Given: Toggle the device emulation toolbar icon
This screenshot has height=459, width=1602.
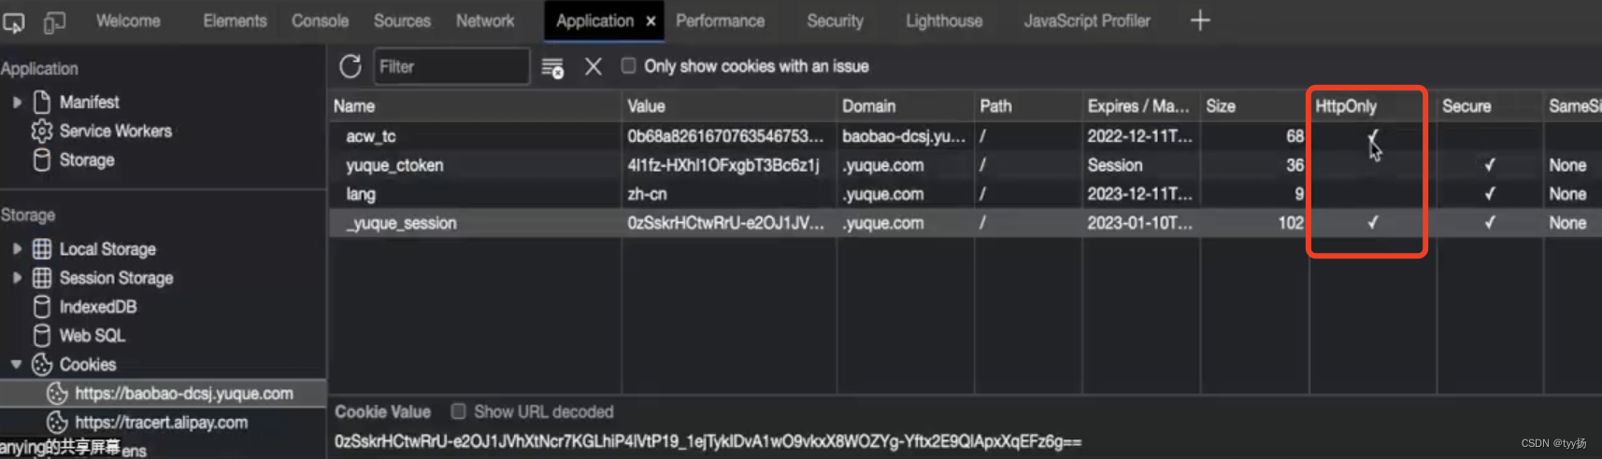Looking at the screenshot, I should [54, 21].
